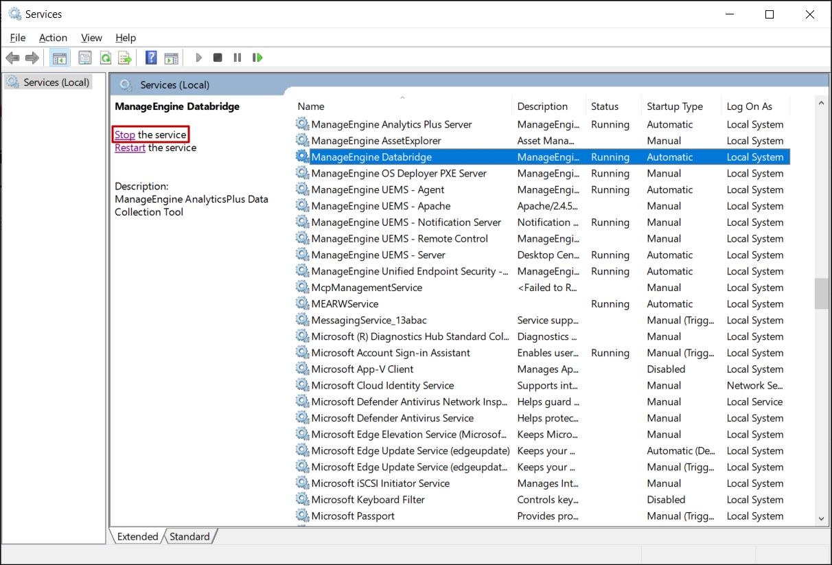Toggle the Show/Hide Action Pane button
This screenshot has width=832, height=565.
pos(171,58)
